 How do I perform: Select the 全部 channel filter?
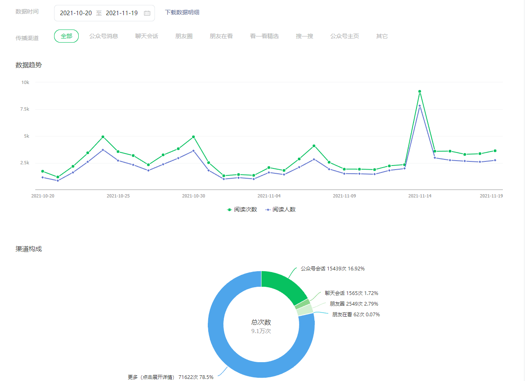pyautogui.click(x=66, y=36)
